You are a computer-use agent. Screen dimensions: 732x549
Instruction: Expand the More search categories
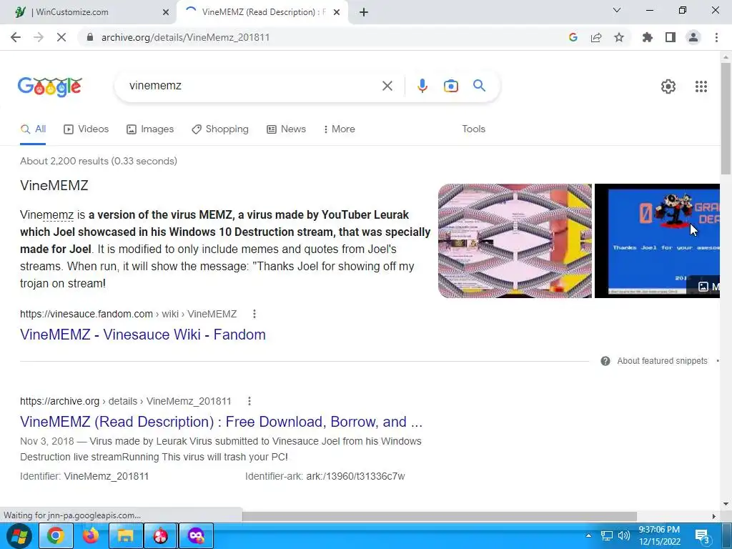point(340,129)
